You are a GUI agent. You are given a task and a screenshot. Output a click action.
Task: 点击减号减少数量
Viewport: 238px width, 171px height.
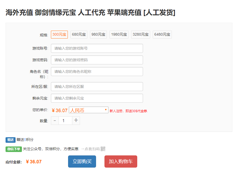click(55, 120)
